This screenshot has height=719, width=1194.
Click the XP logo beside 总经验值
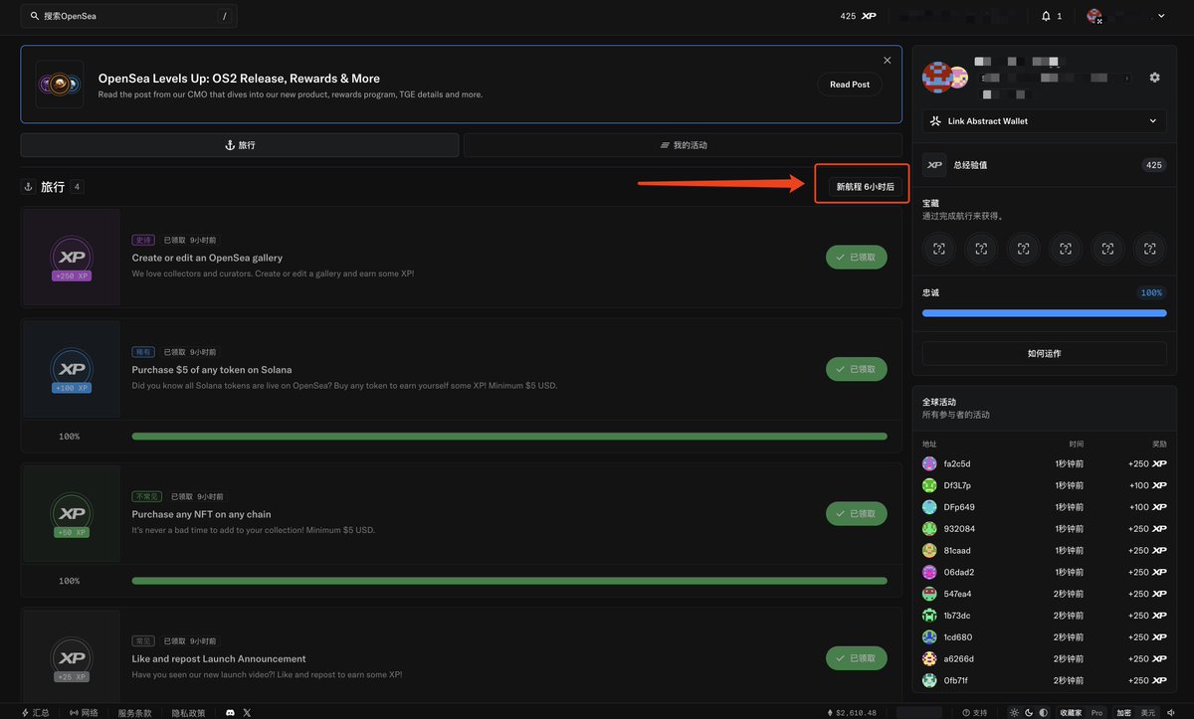[x=934, y=165]
